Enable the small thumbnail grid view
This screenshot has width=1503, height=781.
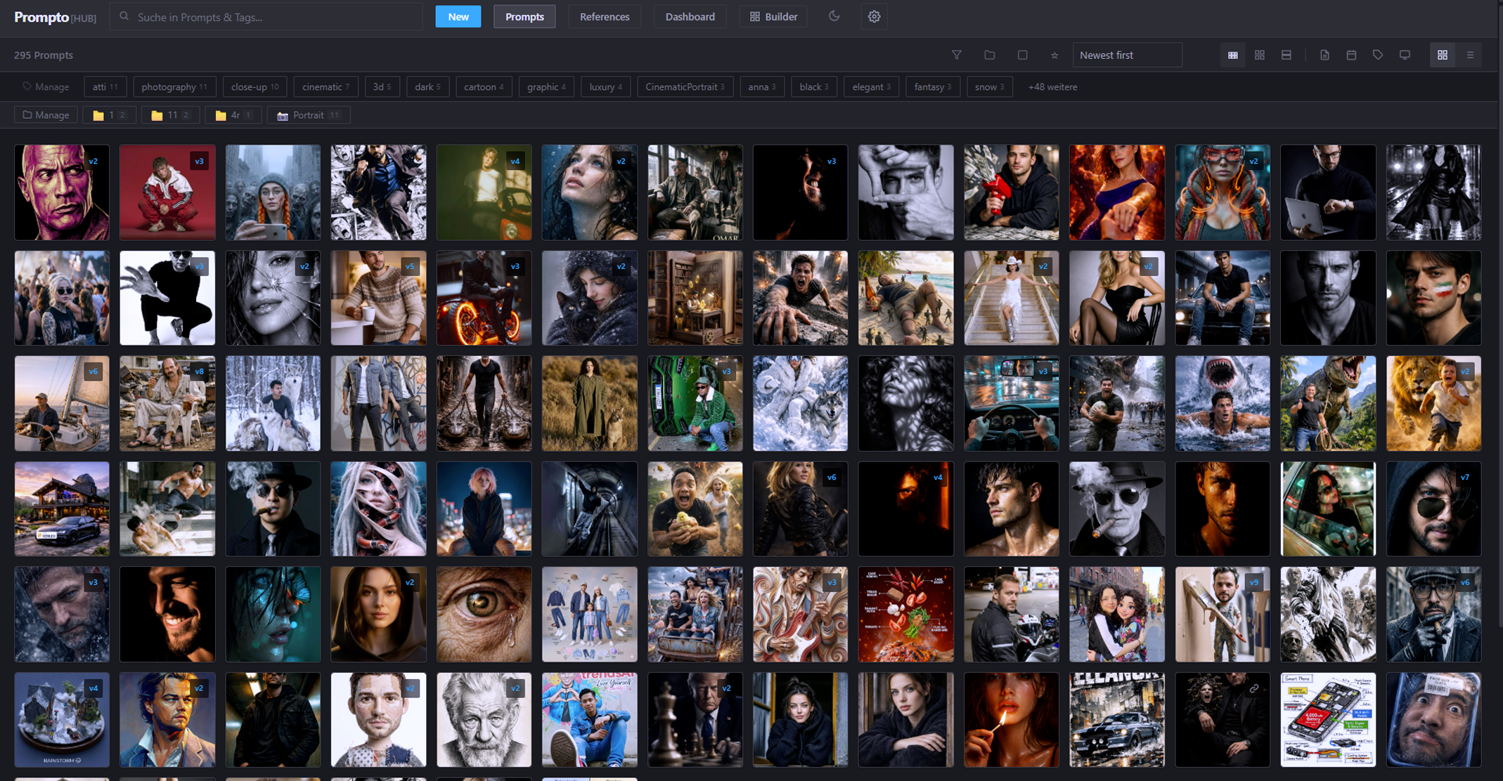(x=1232, y=55)
